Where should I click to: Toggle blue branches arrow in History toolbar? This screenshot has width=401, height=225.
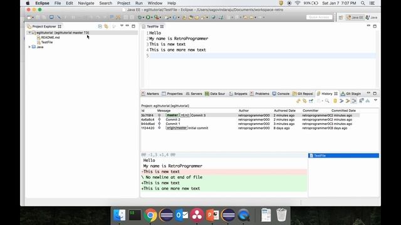pos(341,101)
